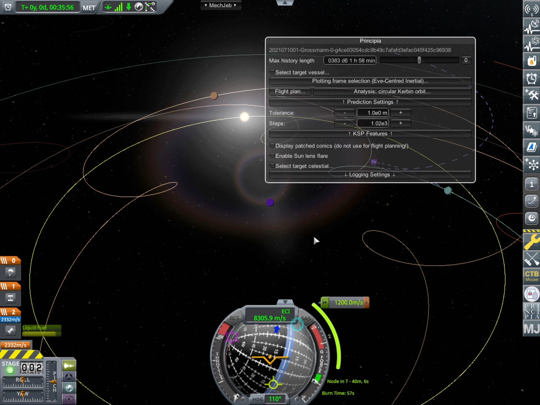The width and height of the screenshot is (540, 405).
Task: Collapse the Prediction Settings section
Action: click(x=370, y=102)
